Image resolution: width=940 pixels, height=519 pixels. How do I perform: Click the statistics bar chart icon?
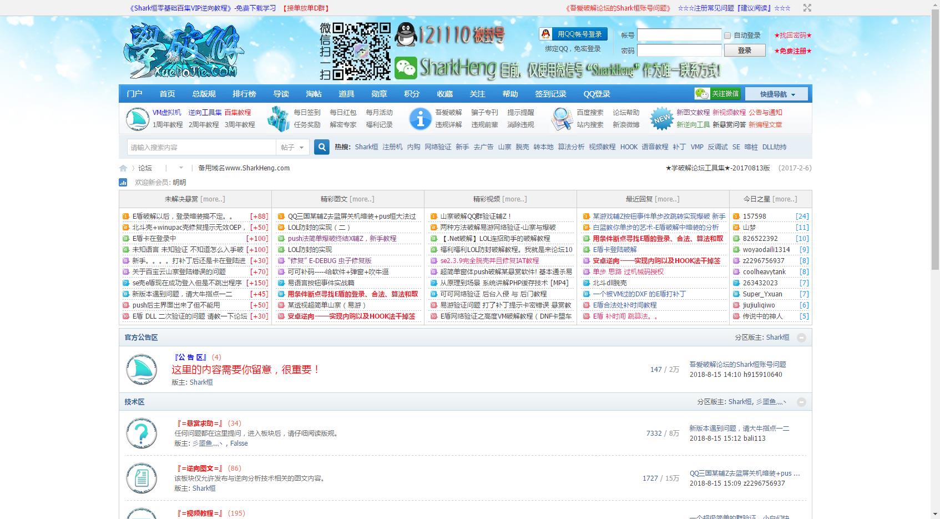point(123,182)
